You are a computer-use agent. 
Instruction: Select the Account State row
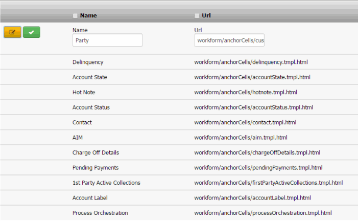(89, 77)
